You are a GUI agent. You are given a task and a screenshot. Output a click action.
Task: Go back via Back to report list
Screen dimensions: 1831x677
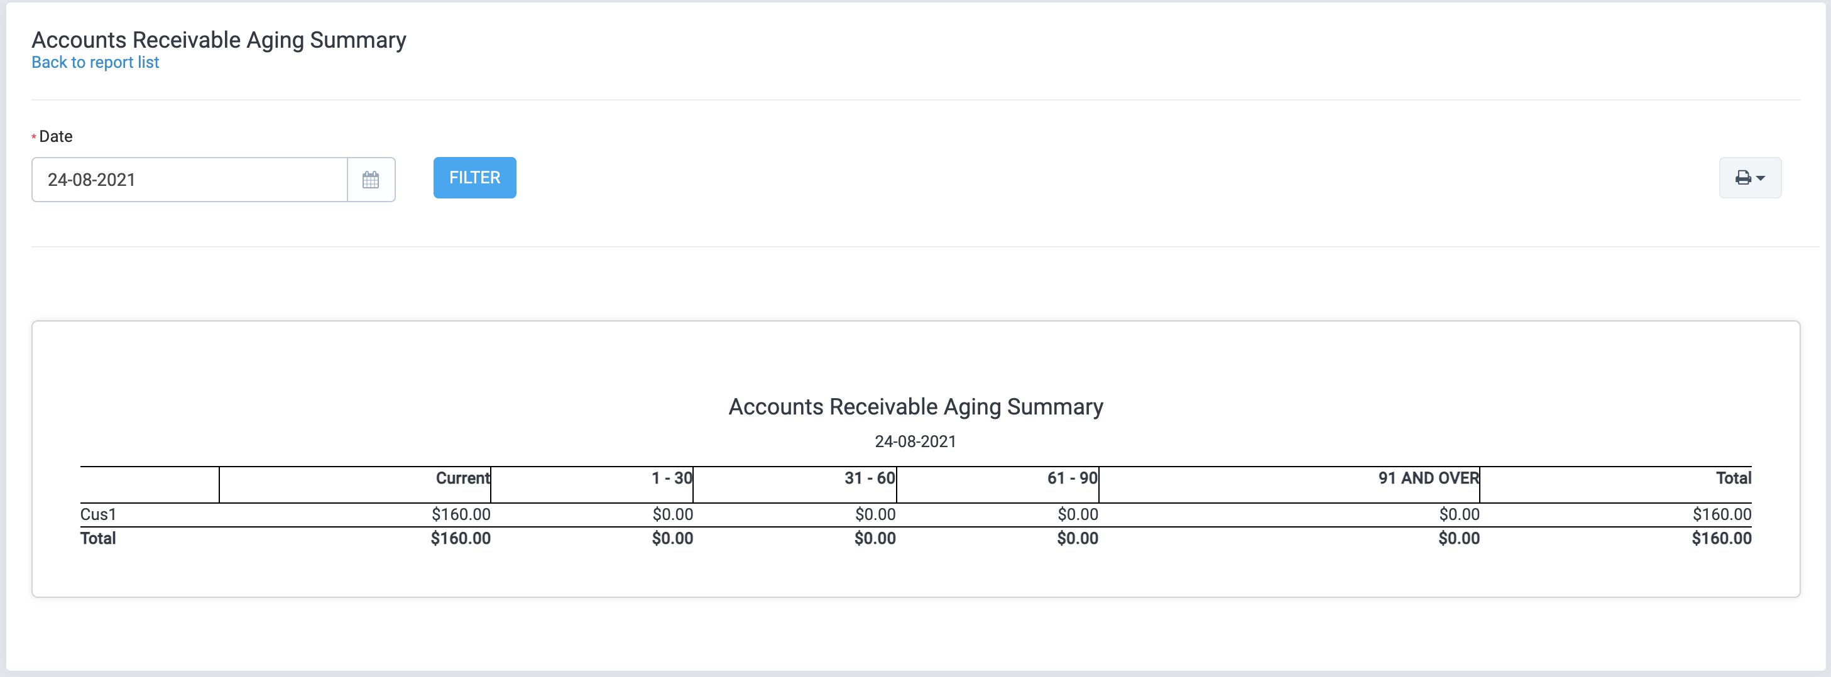point(96,63)
